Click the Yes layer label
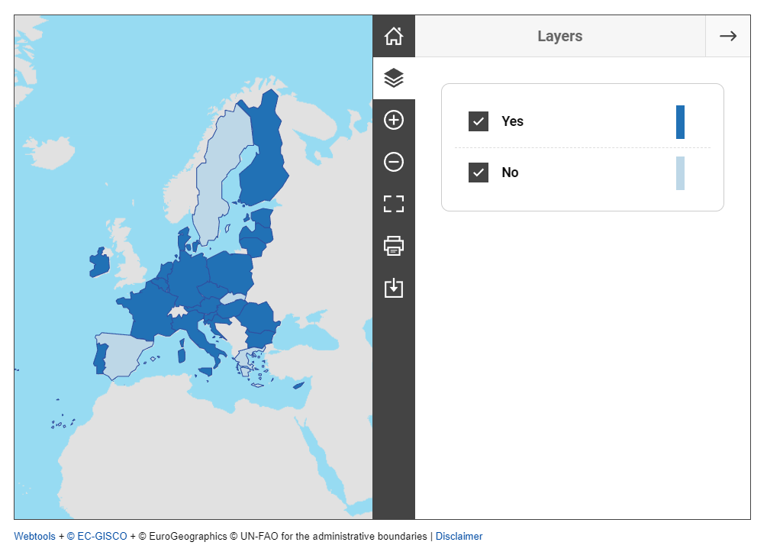 click(512, 121)
